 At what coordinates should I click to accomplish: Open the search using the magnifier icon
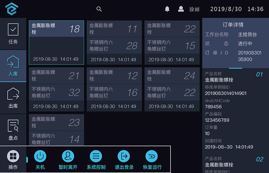(99, 9)
